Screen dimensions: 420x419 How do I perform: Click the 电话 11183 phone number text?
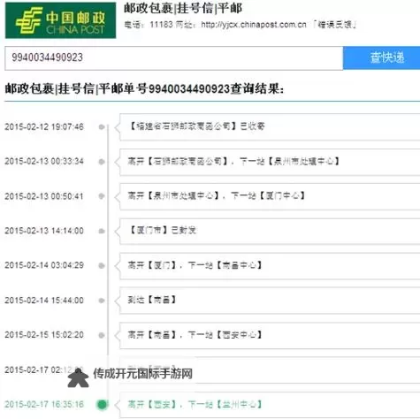point(148,25)
